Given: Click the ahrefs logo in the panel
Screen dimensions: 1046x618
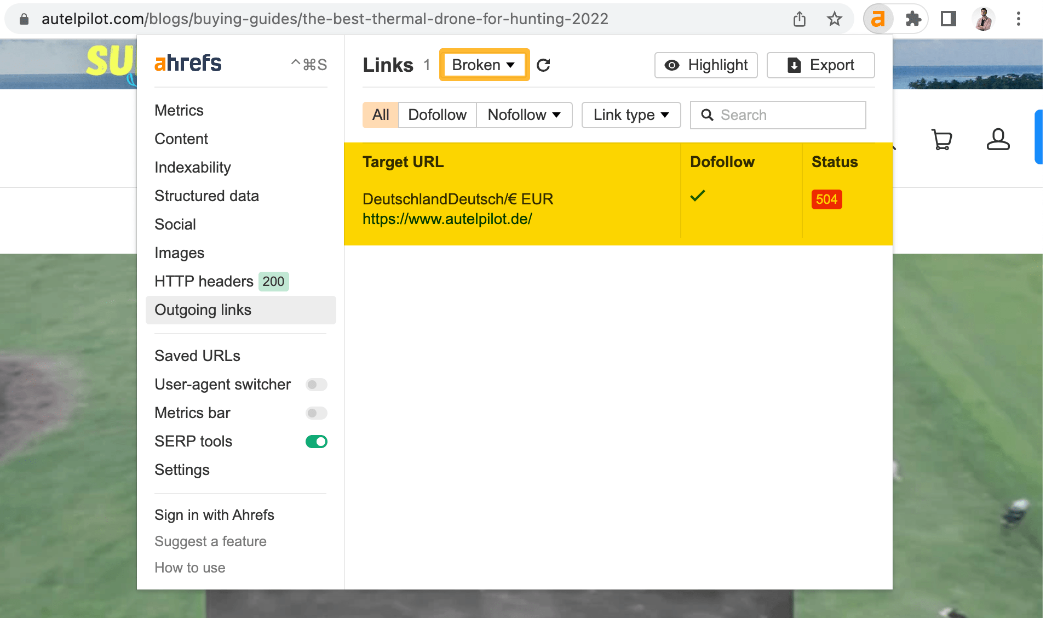Looking at the screenshot, I should coord(187,63).
